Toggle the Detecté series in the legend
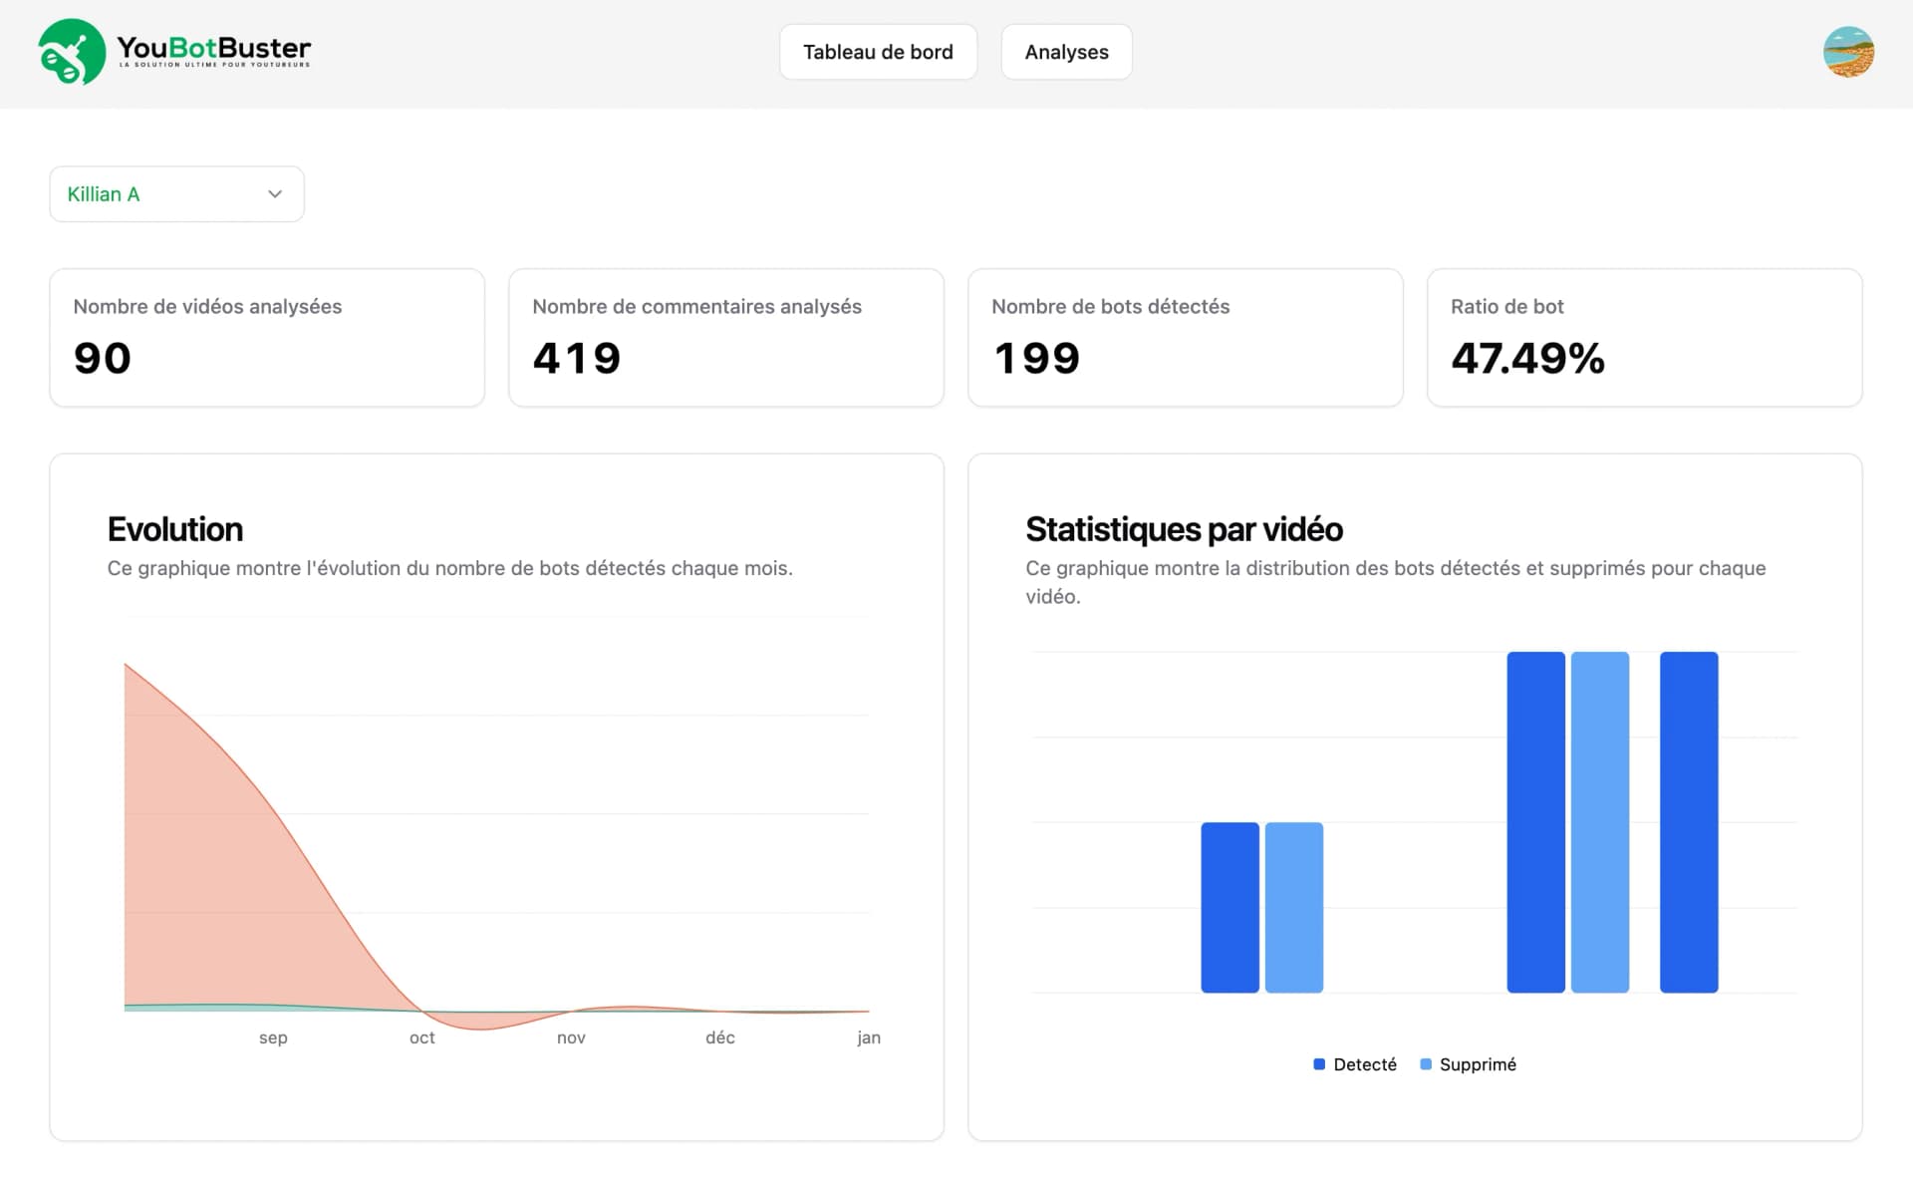The image size is (1913, 1185). pyautogui.click(x=1355, y=1063)
